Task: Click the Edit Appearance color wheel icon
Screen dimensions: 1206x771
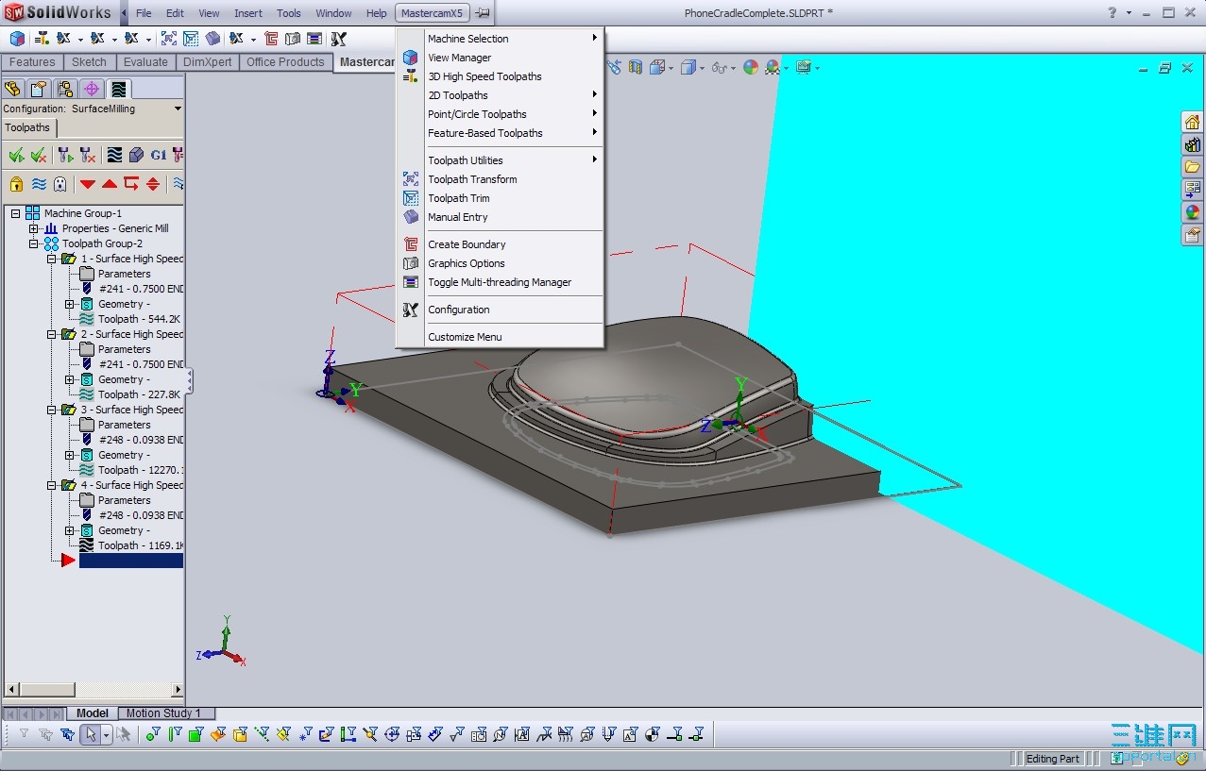Action: [750, 67]
